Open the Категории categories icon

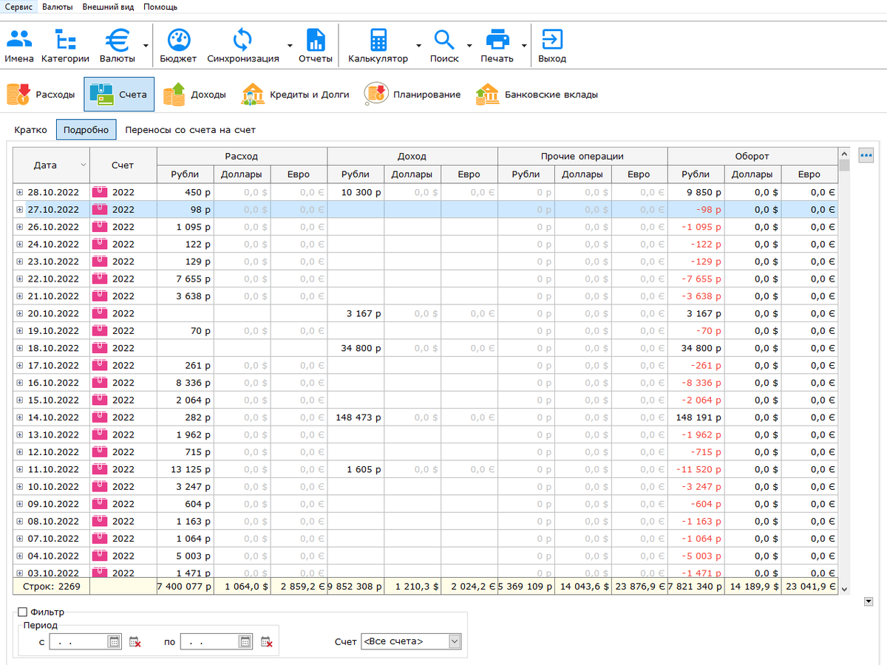pos(65,46)
